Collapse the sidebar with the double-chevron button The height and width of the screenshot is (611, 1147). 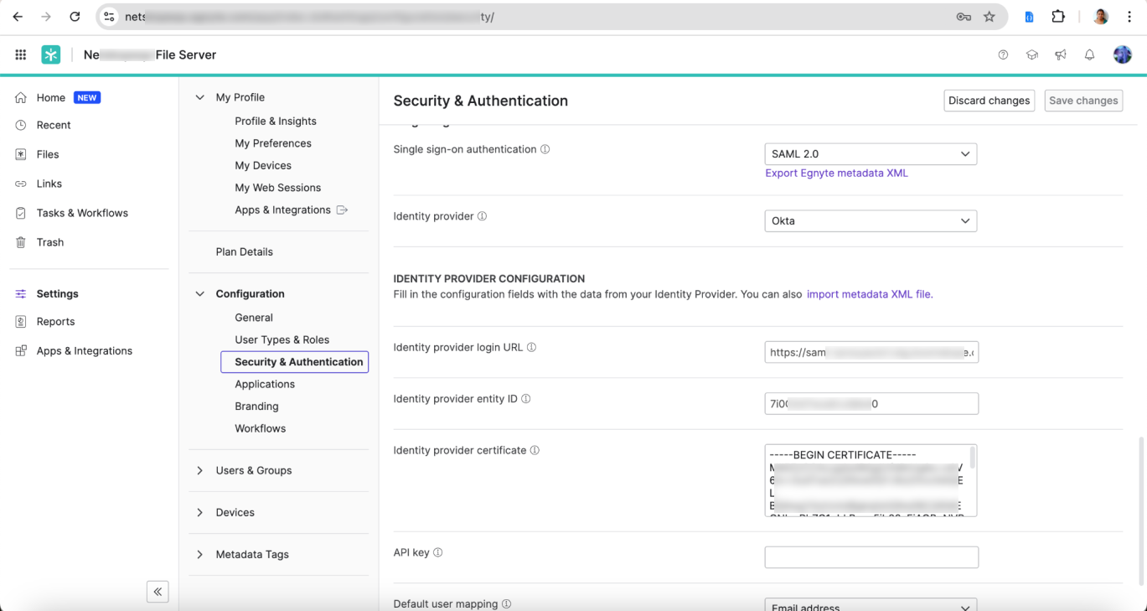point(158,591)
